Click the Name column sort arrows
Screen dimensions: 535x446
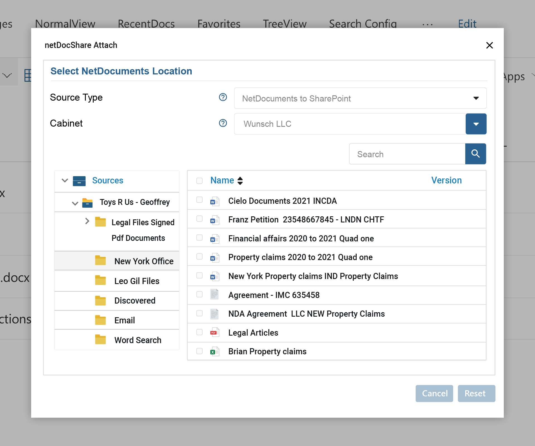(240, 181)
